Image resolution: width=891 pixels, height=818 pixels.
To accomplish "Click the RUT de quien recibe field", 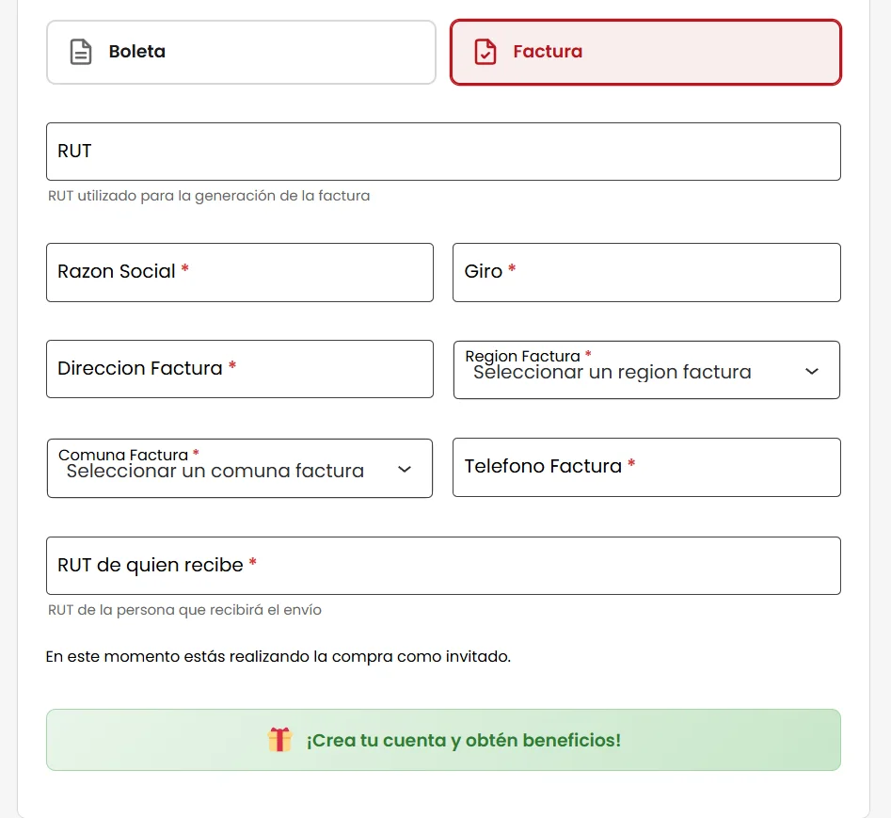I will tap(443, 565).
